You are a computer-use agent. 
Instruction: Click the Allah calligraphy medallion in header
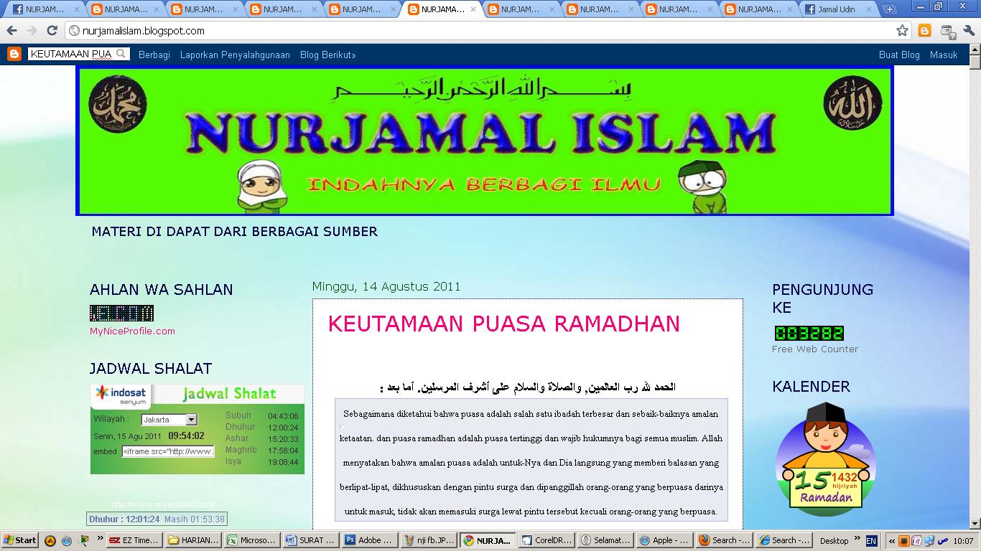point(852,105)
